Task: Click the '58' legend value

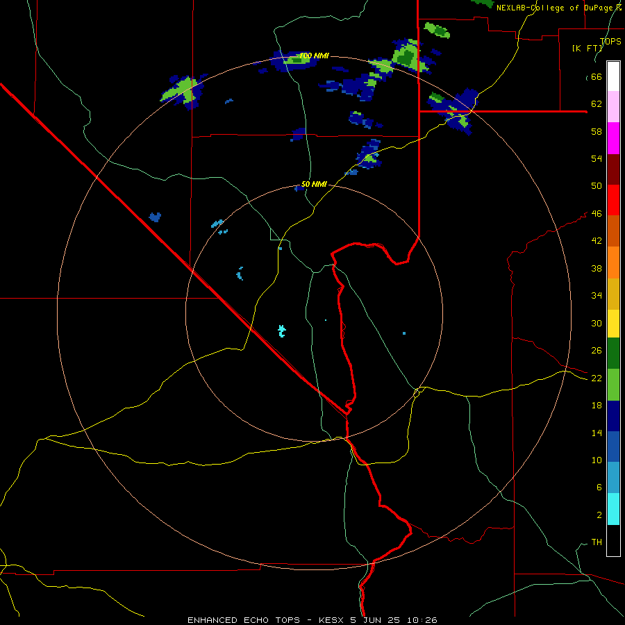Action: (597, 131)
